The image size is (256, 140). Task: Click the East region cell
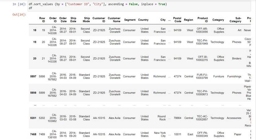coord(190,134)
